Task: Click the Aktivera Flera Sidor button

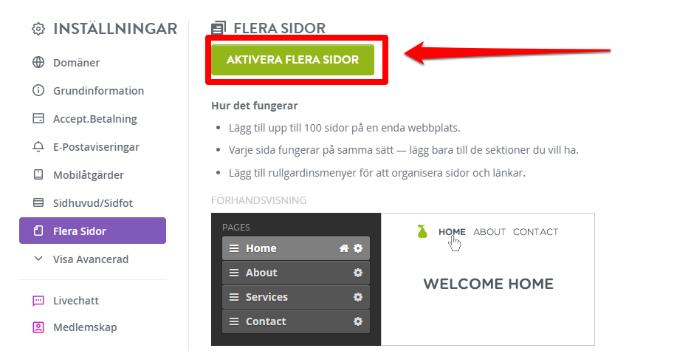Action: coord(292,60)
